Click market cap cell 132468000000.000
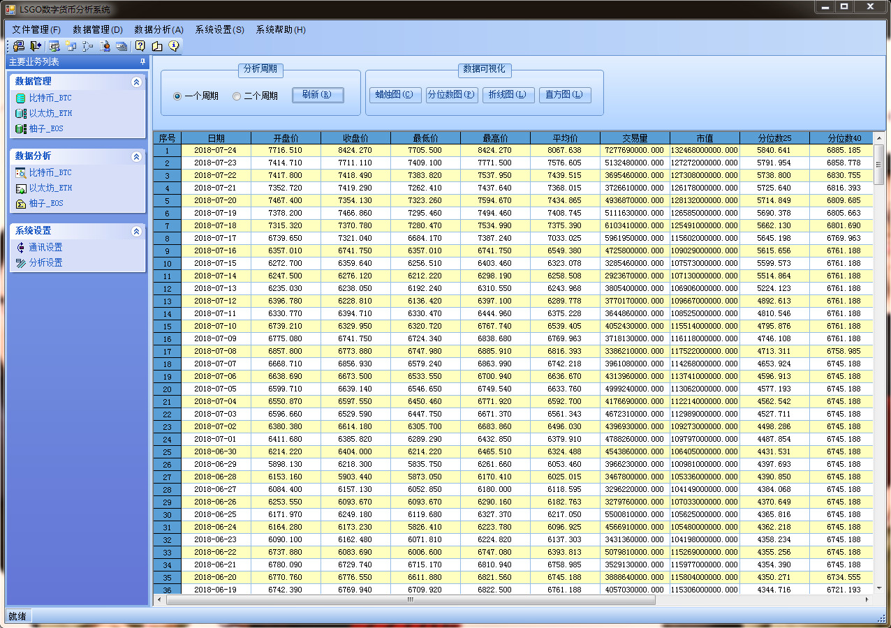Screen dimensions: 891x628 coord(705,151)
